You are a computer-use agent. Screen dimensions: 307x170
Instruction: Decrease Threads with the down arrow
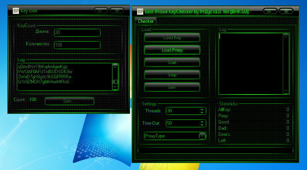tap(202, 113)
